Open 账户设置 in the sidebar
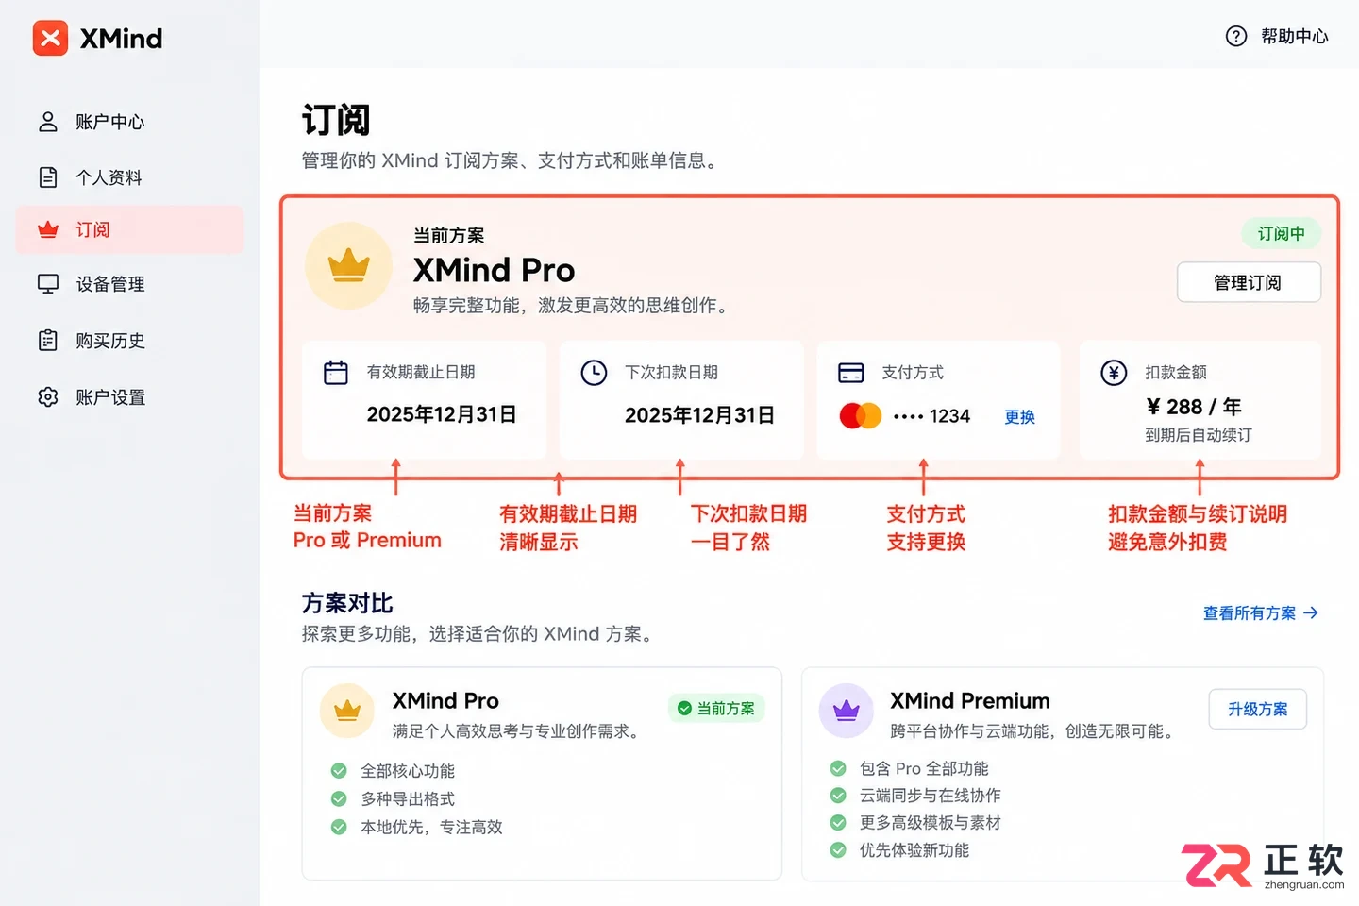The image size is (1359, 906). click(129, 397)
